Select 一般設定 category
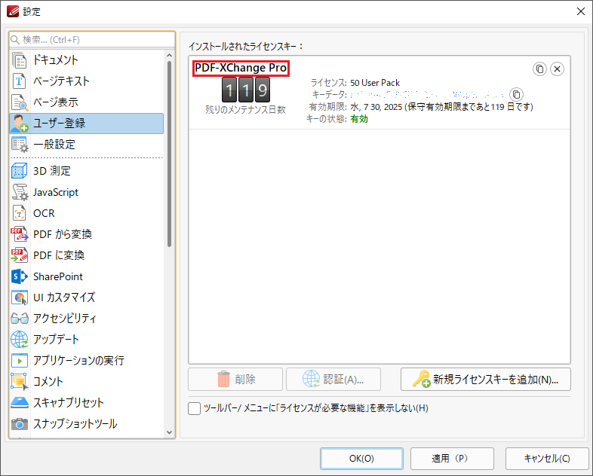The width and height of the screenshot is (593, 476). 87,145
